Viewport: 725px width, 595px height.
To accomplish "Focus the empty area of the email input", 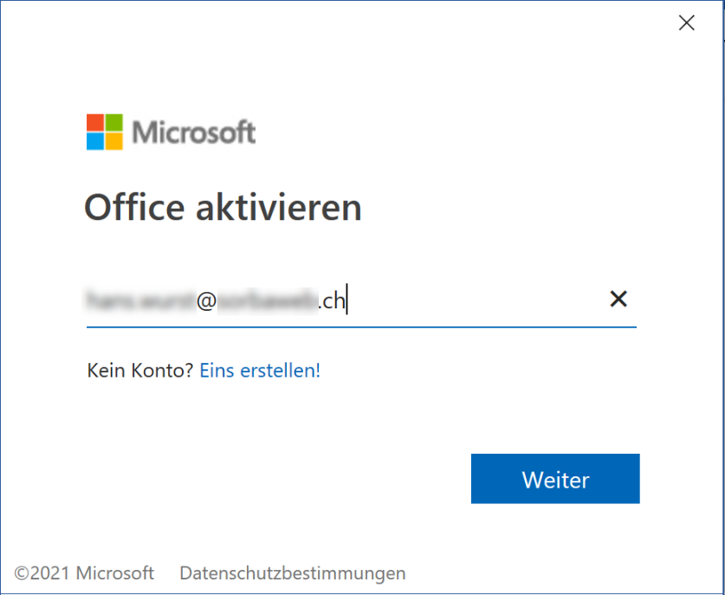I will coord(476,301).
